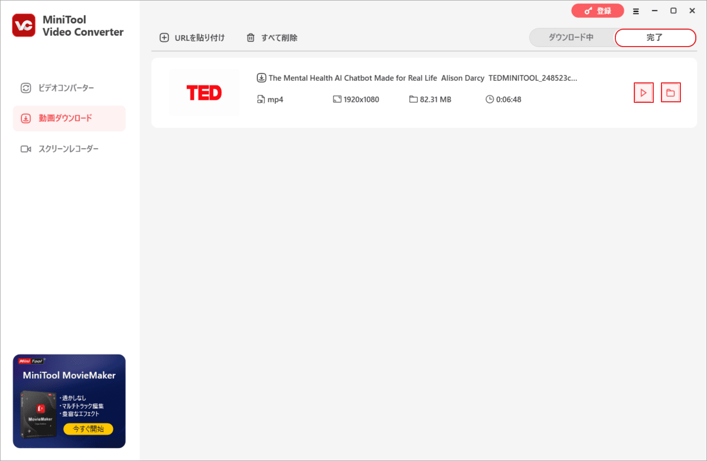Click URLを貼り付け button
The width and height of the screenshot is (707, 461).
pos(192,38)
